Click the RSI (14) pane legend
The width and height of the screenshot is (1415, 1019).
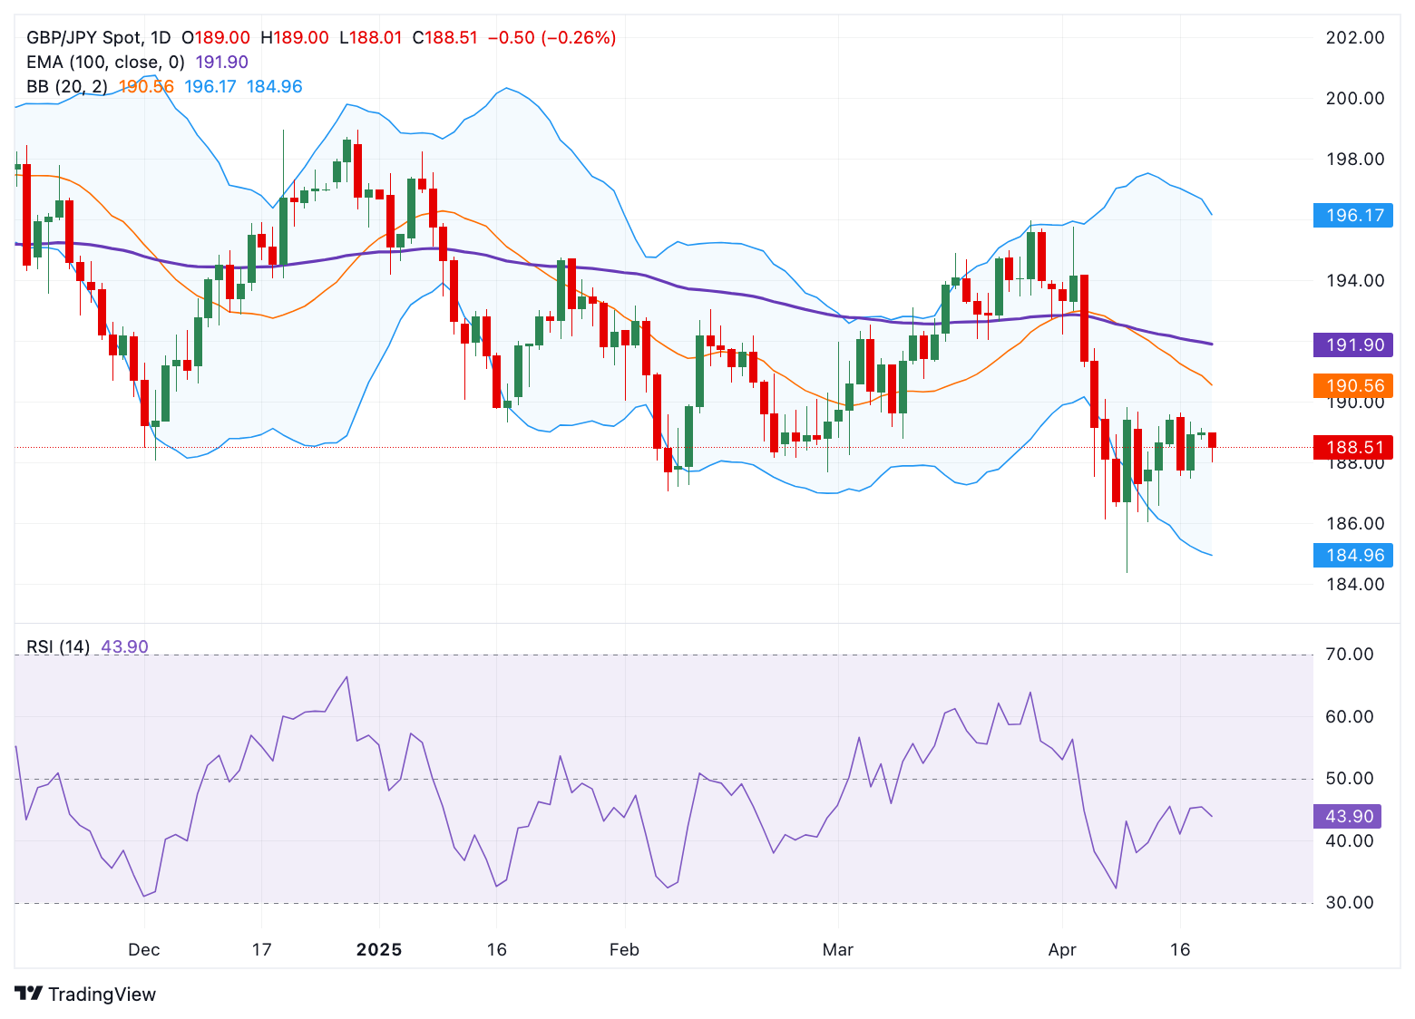pos(59,646)
